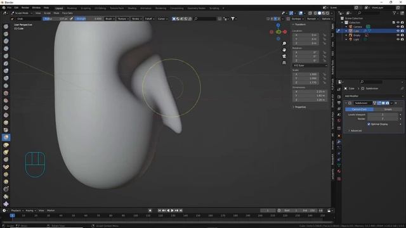
Task: Hide the Light object in outliner
Action: [x=398, y=39]
